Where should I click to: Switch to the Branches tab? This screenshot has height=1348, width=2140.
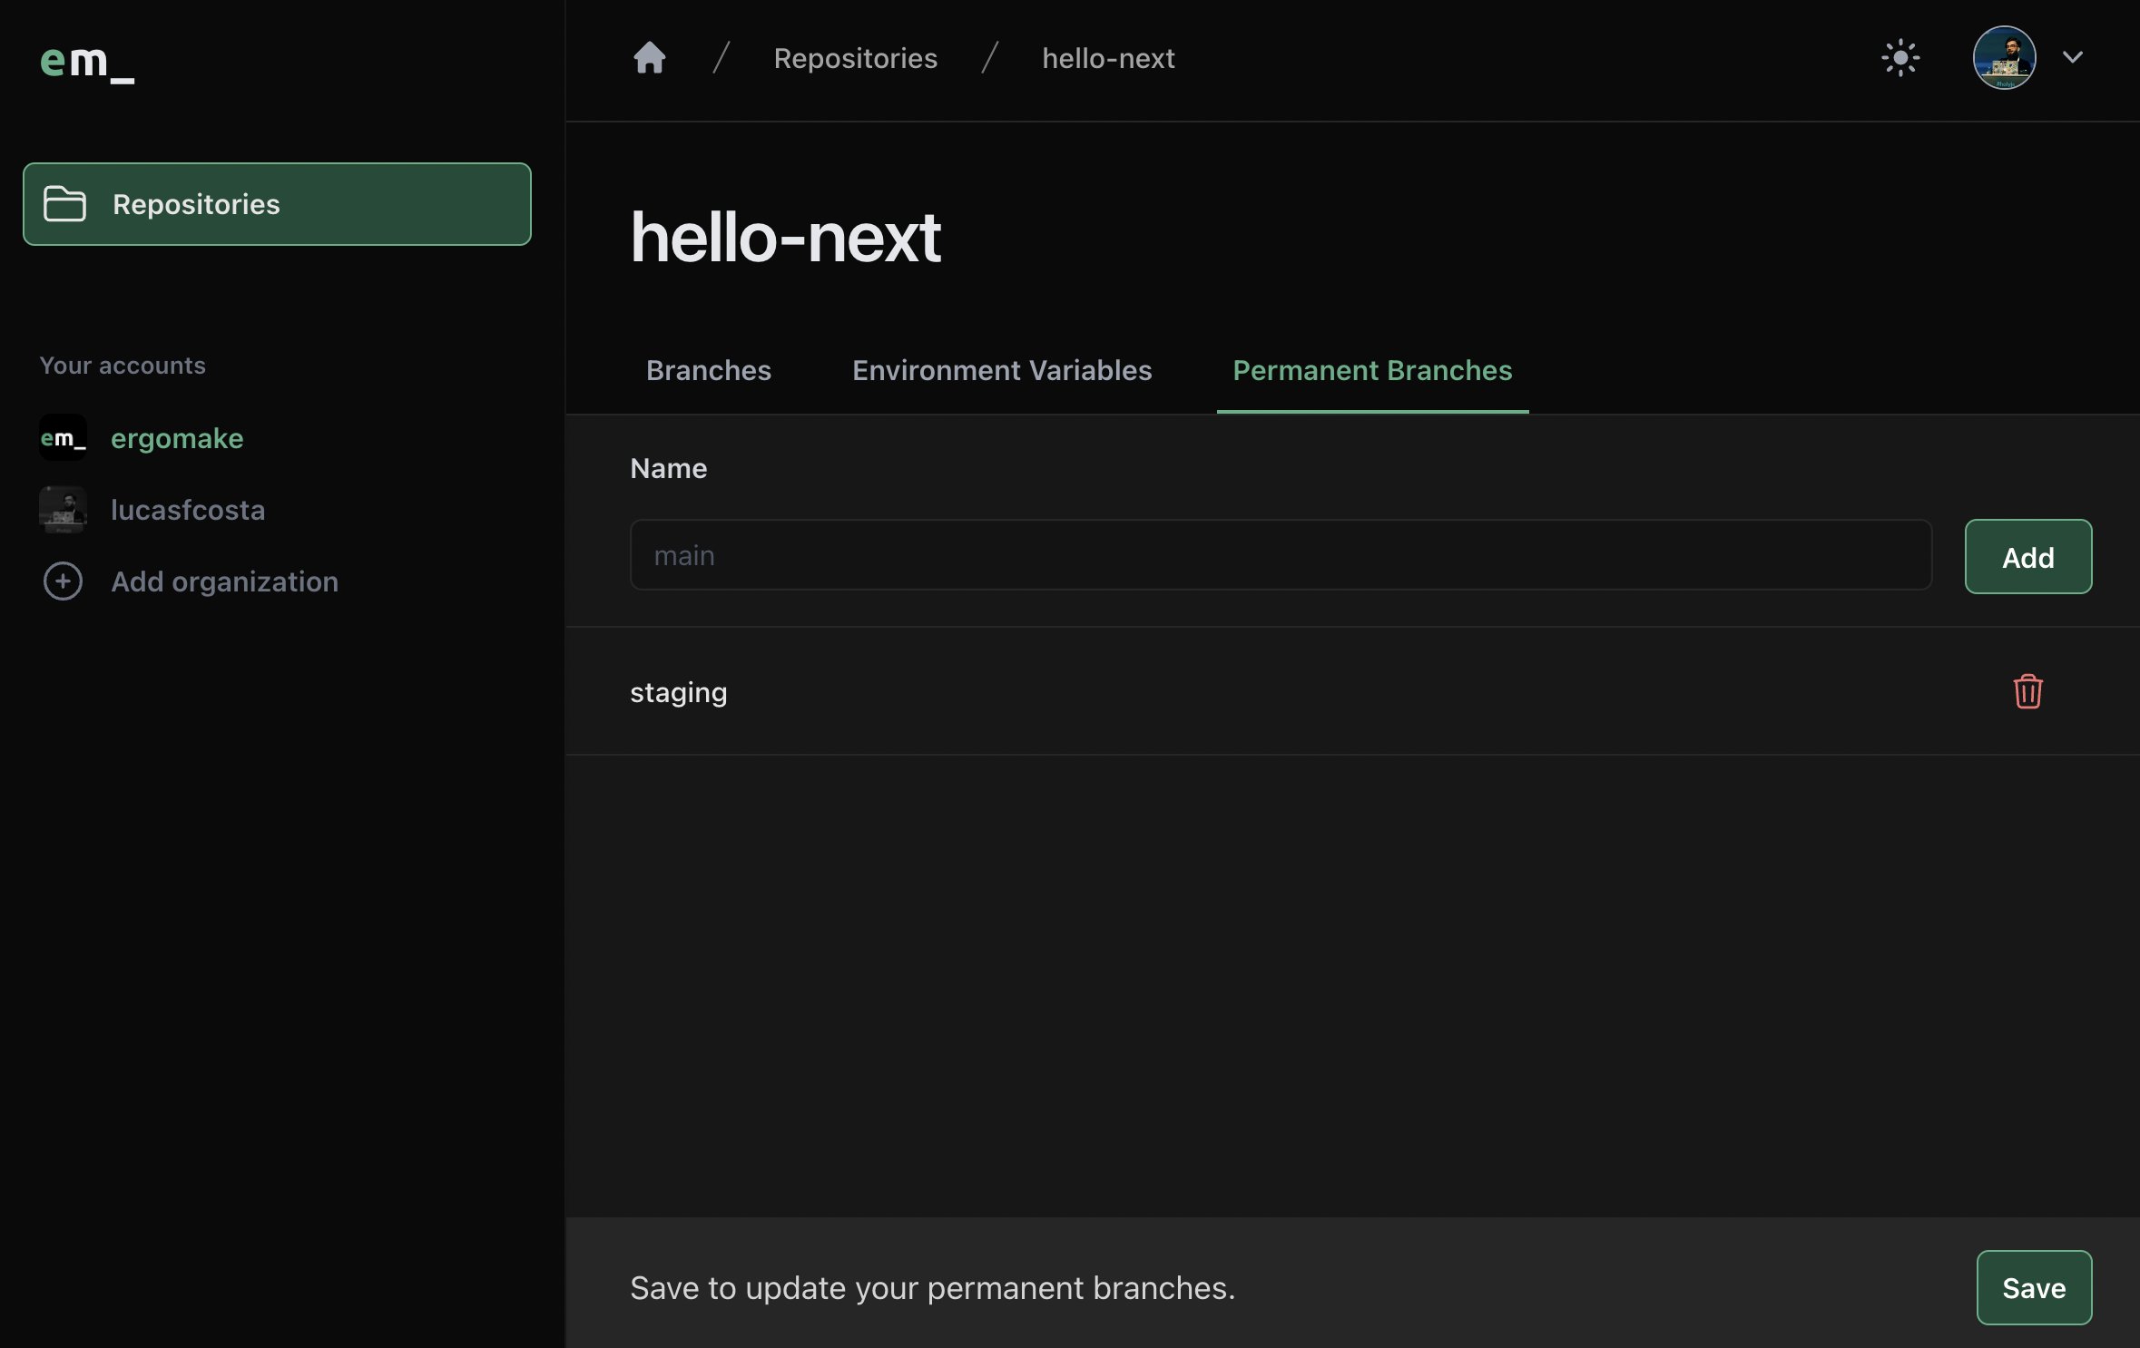(x=708, y=370)
